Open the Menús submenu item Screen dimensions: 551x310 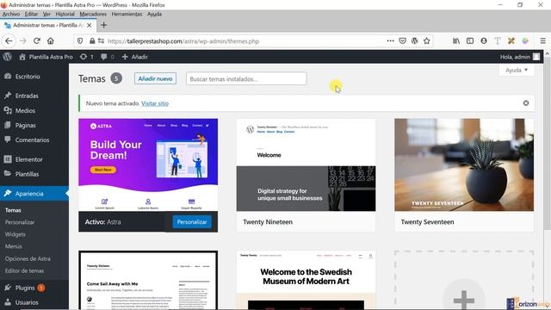coord(14,246)
